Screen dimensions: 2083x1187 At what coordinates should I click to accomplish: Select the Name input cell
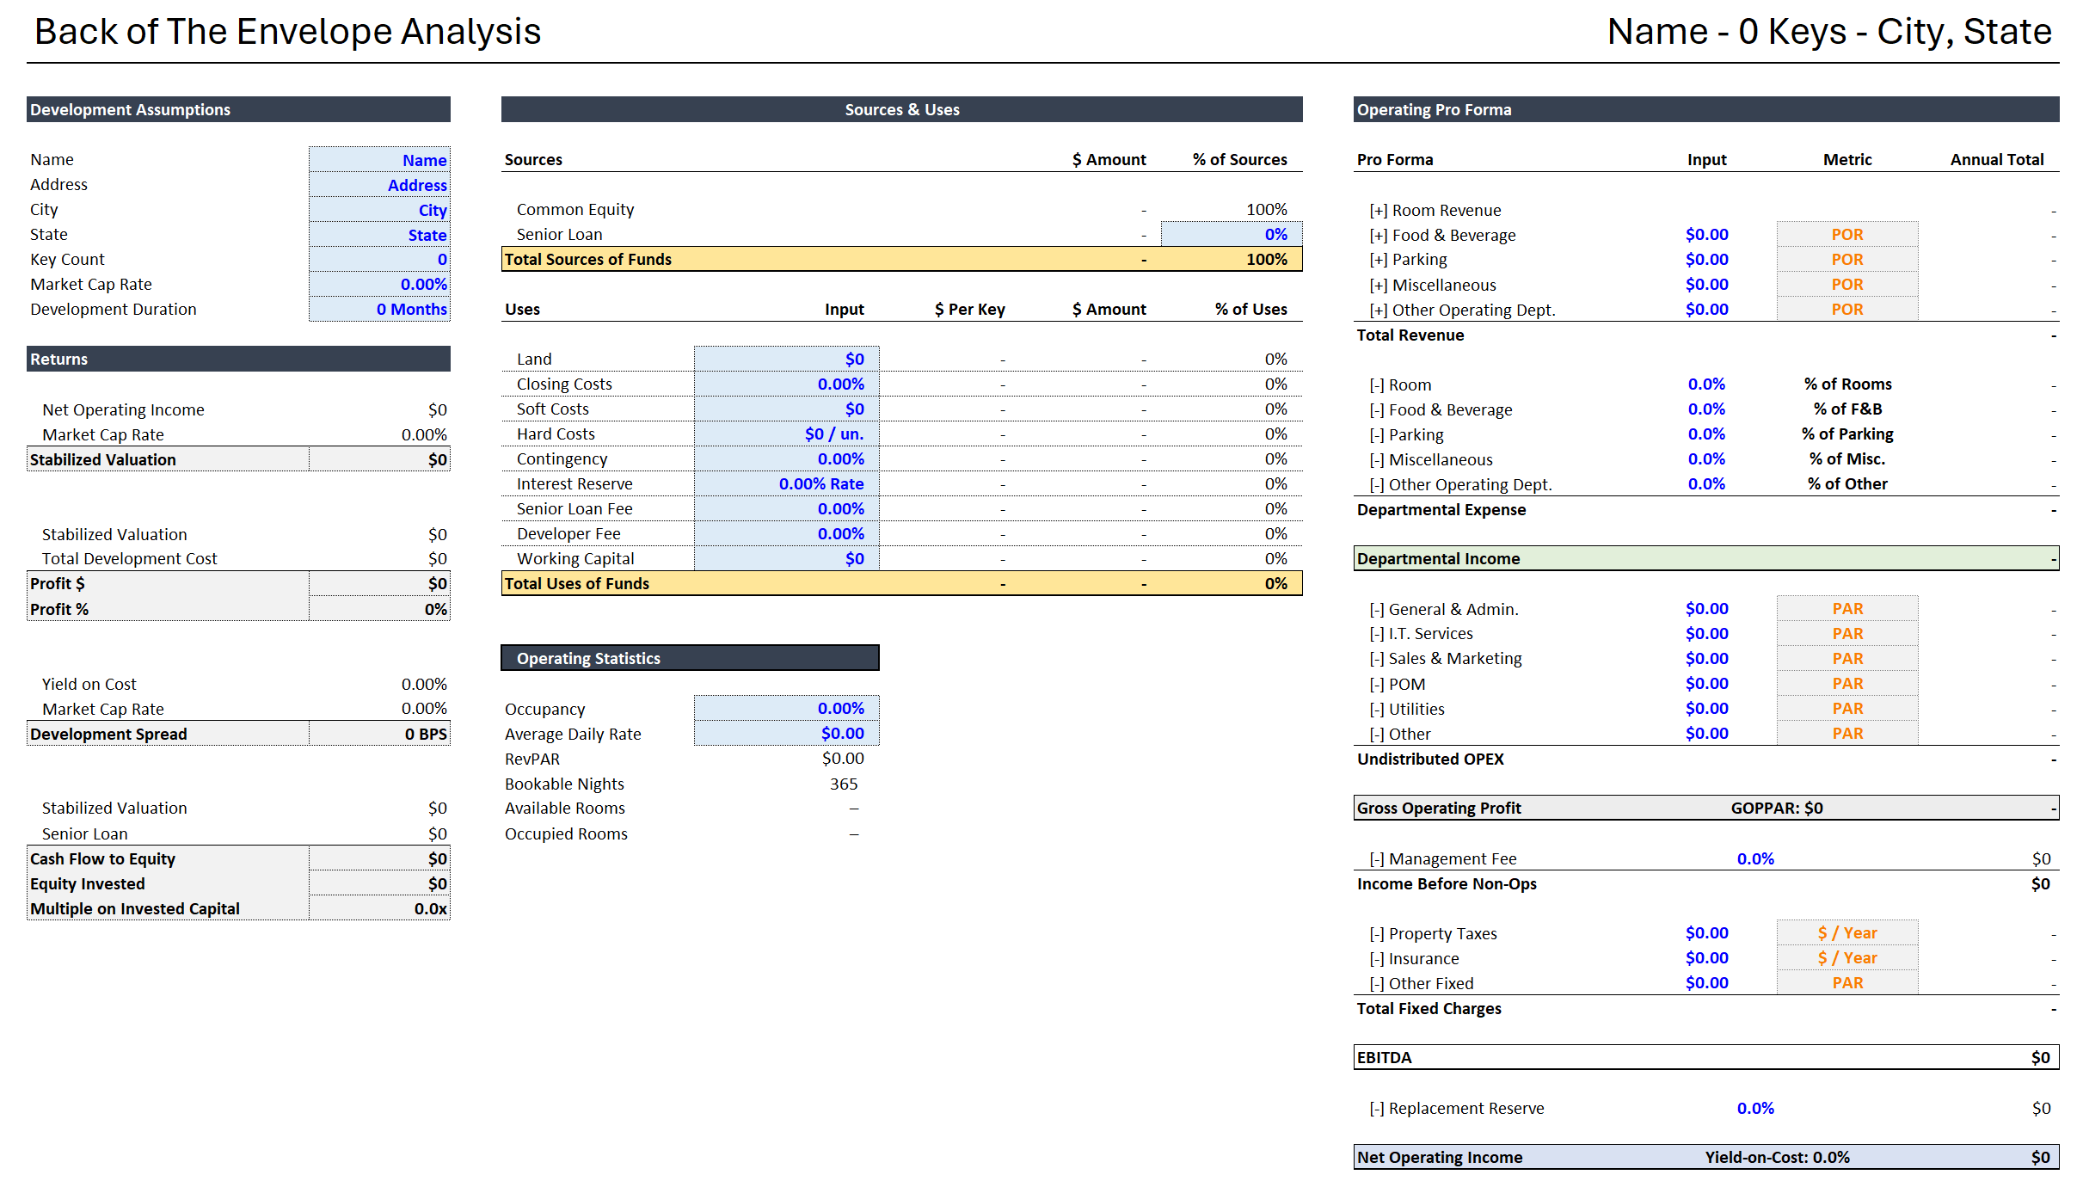click(x=379, y=160)
